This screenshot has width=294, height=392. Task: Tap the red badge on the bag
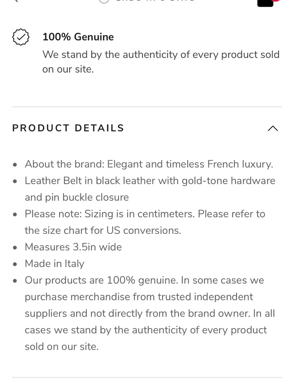coord(276,1)
